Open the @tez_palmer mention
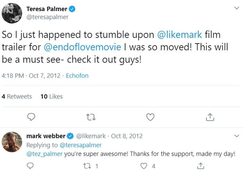The image size is (243, 172). 44,153
